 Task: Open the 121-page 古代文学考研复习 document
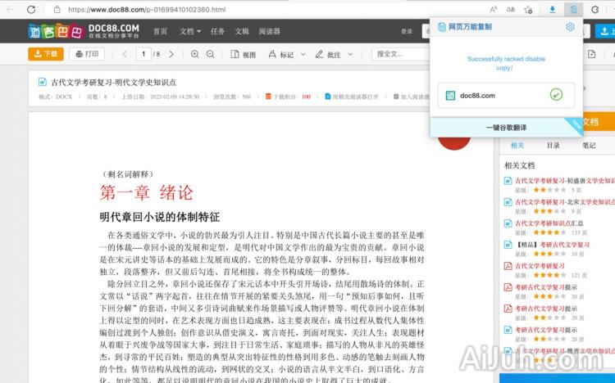tap(540, 266)
